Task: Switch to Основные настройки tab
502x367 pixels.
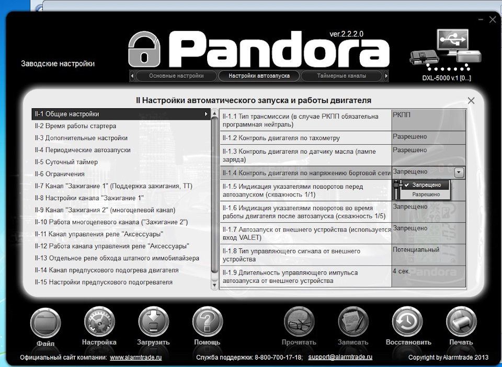Action: (x=176, y=76)
